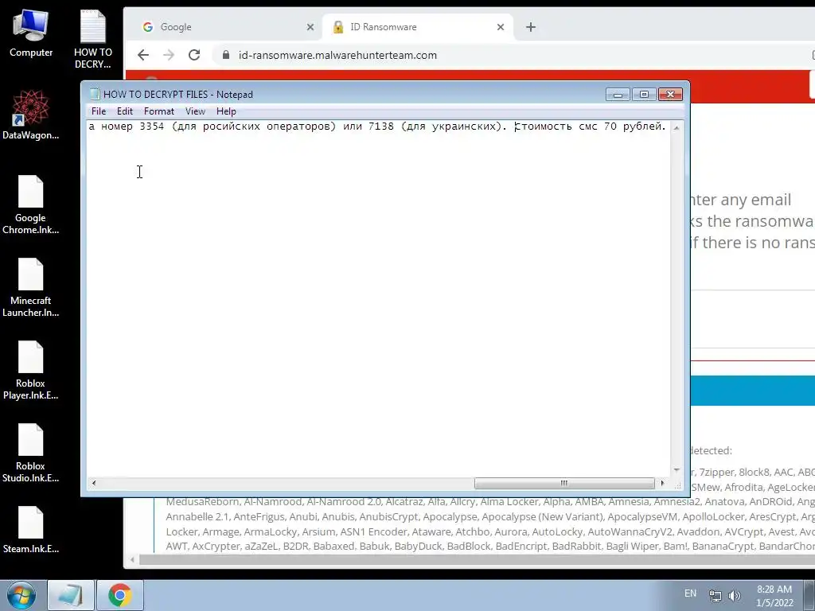The width and height of the screenshot is (815, 611).
Task: Click the network tray icon
Action: point(716,596)
